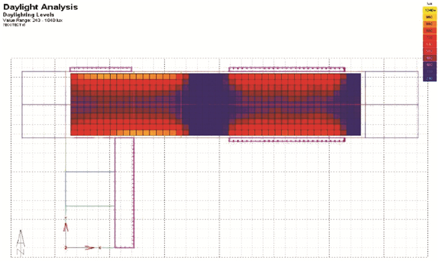
Task: Select the yellow 1040+ lux legend swatch
Action: coord(428,11)
